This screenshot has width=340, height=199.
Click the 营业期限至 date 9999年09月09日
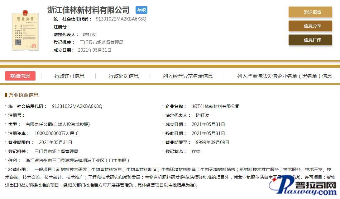tap(213, 142)
